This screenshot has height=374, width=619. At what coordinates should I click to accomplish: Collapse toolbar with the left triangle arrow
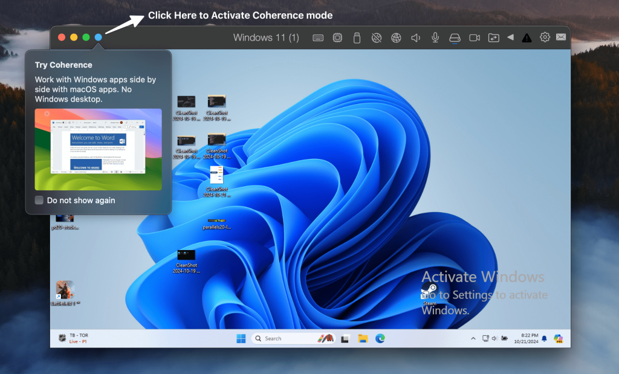(x=510, y=37)
